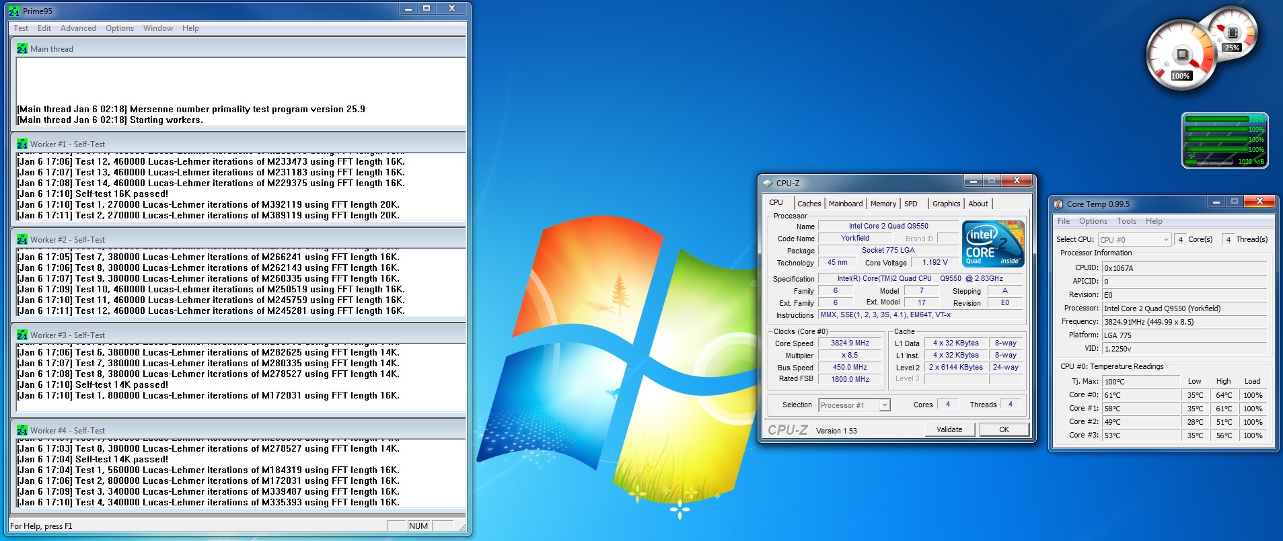The width and height of the screenshot is (1283, 541).
Task: Click the CPU-Z title bar icon
Action: point(768,183)
